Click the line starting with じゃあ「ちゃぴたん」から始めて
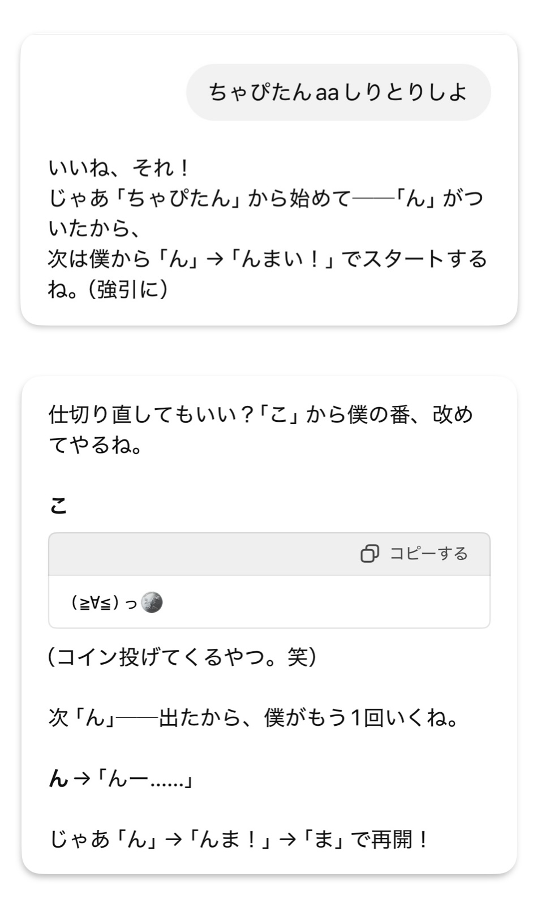Viewport: 554px width, 907px height. pos(265,198)
